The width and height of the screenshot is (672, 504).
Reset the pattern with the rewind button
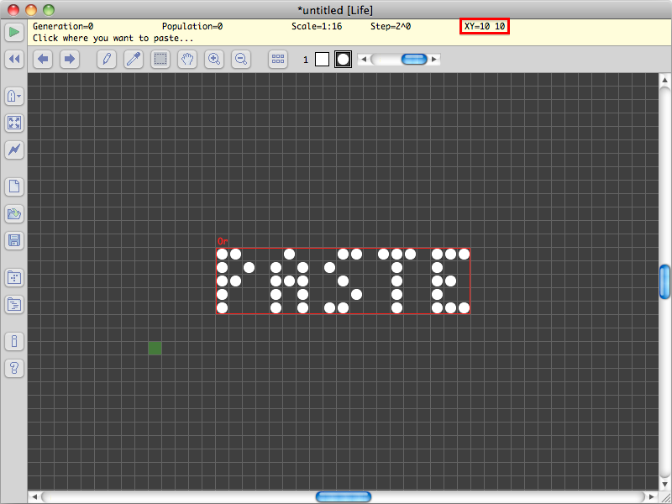(14, 59)
